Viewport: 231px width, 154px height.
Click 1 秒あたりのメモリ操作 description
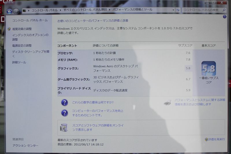(x=109, y=60)
